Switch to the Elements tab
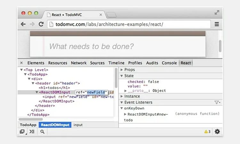 (36, 63)
